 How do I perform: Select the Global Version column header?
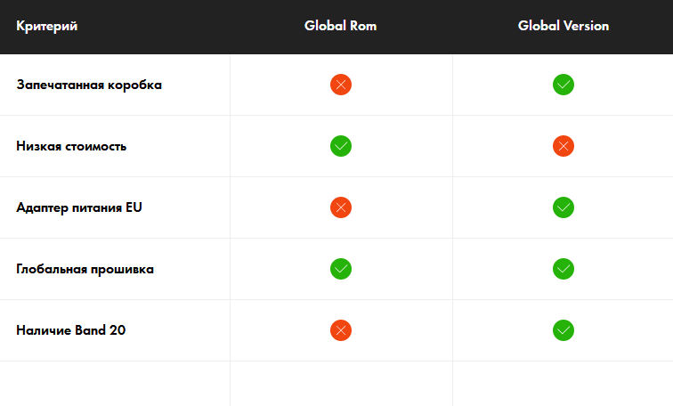pyautogui.click(x=564, y=26)
